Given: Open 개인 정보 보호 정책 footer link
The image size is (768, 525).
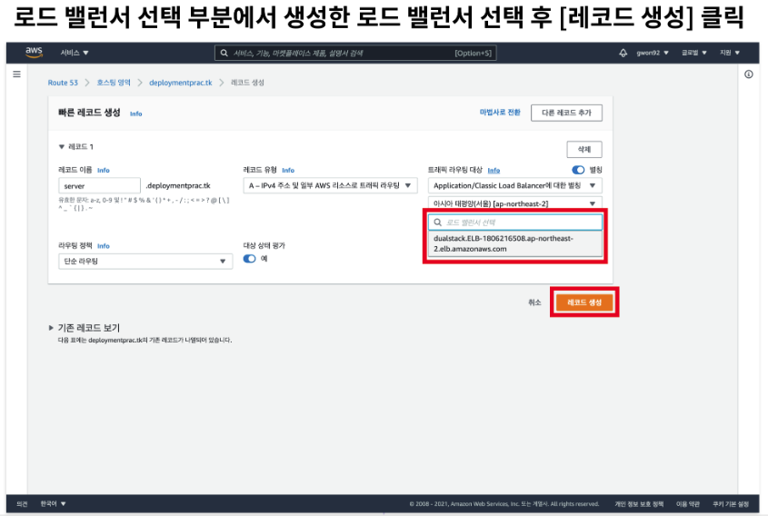Looking at the screenshot, I should pos(639,504).
